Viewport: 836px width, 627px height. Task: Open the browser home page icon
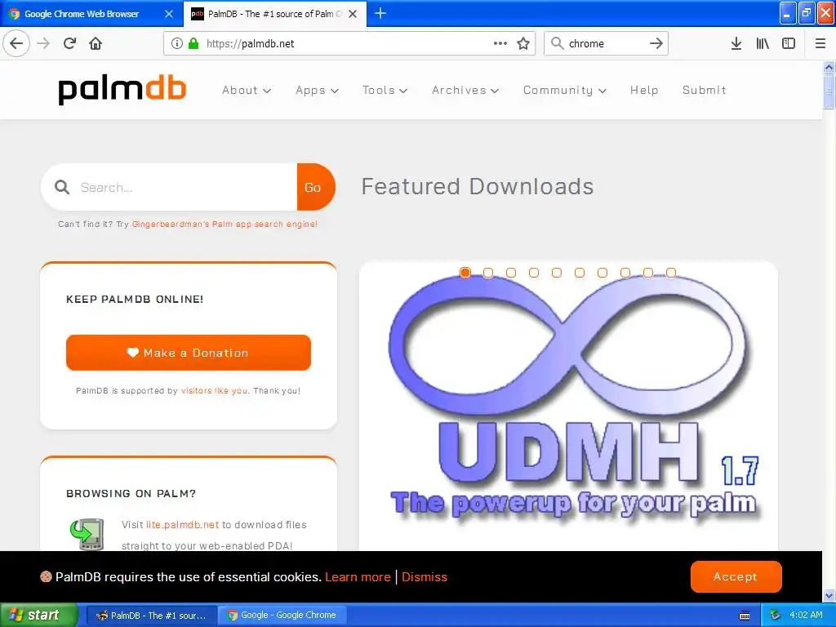pos(96,43)
